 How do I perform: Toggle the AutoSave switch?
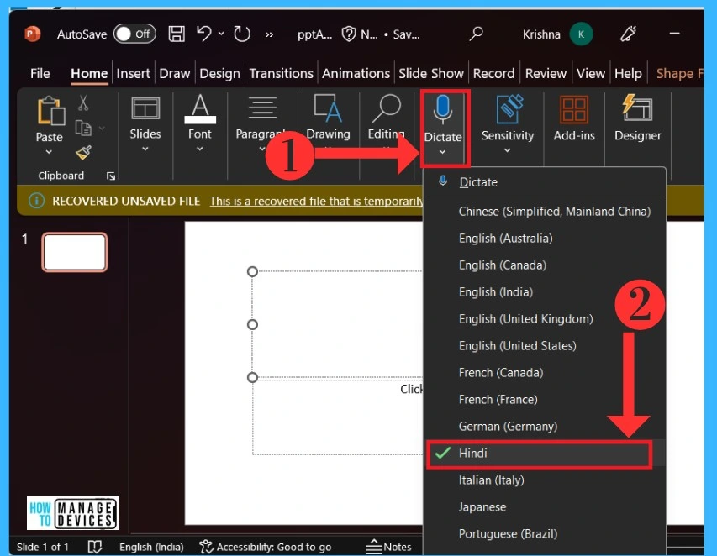pyautogui.click(x=134, y=34)
